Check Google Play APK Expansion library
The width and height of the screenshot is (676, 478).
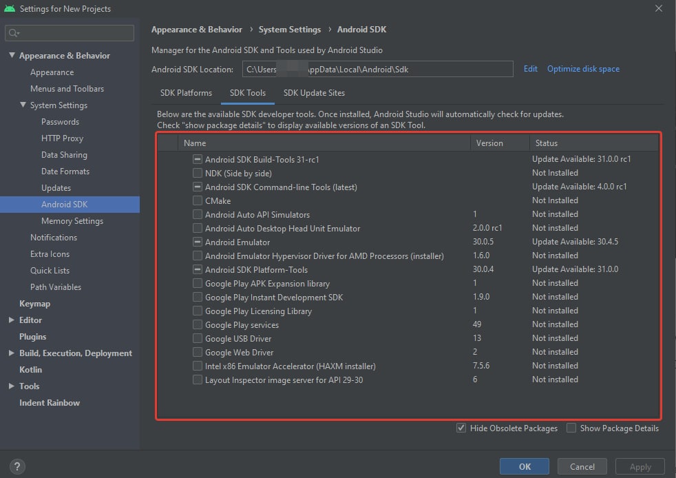pyautogui.click(x=197, y=284)
